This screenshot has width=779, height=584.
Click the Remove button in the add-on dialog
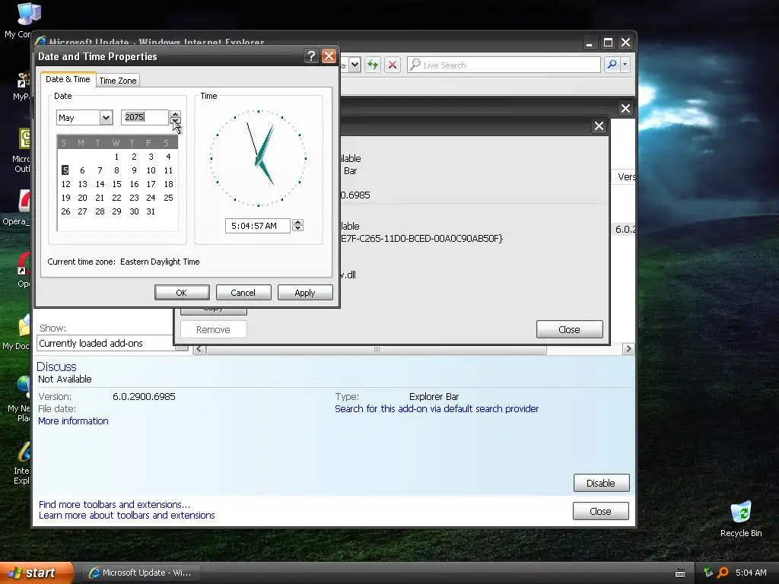(213, 330)
